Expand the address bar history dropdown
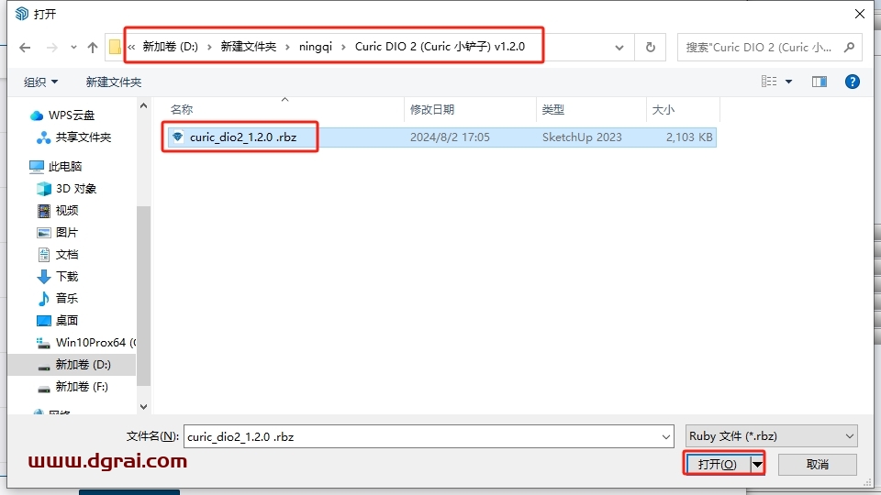The height and width of the screenshot is (495, 881). 619,48
